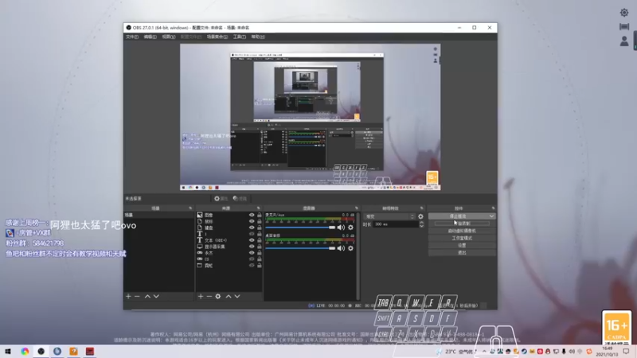Pop out the Audio Mixer dock using its header icon
637x358 pixels.
[x=356, y=208]
